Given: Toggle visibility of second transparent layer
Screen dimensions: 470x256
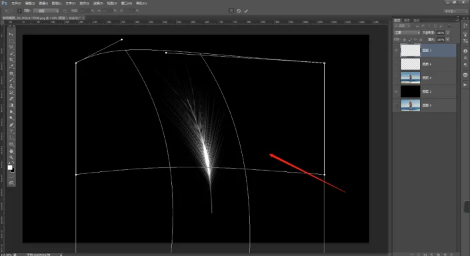Looking at the screenshot, I should 396,64.
